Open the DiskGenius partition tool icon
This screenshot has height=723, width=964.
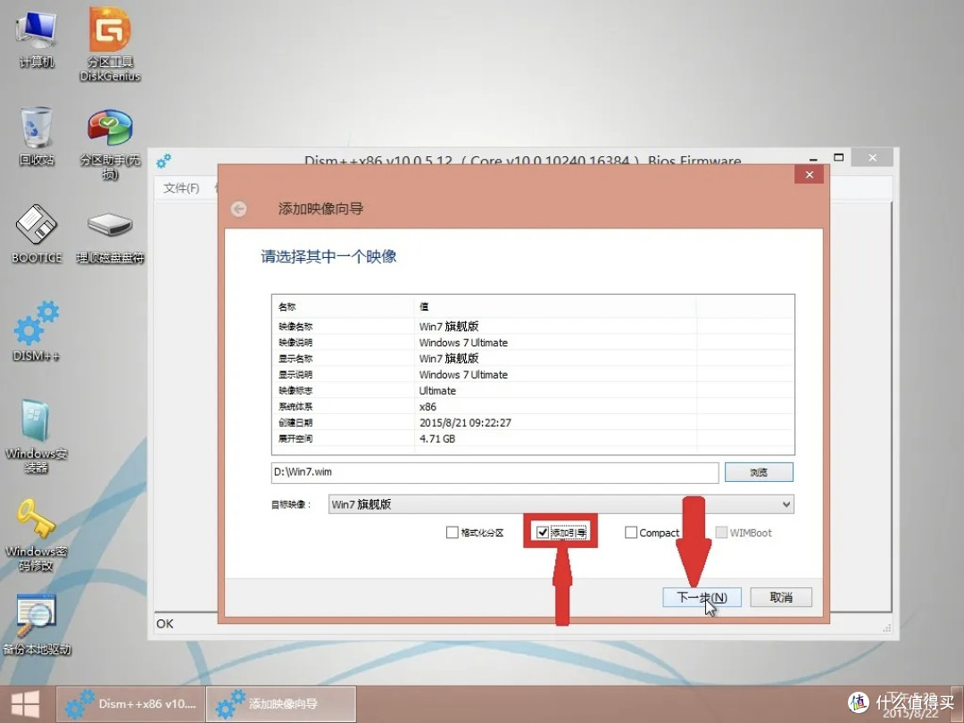coord(110,43)
